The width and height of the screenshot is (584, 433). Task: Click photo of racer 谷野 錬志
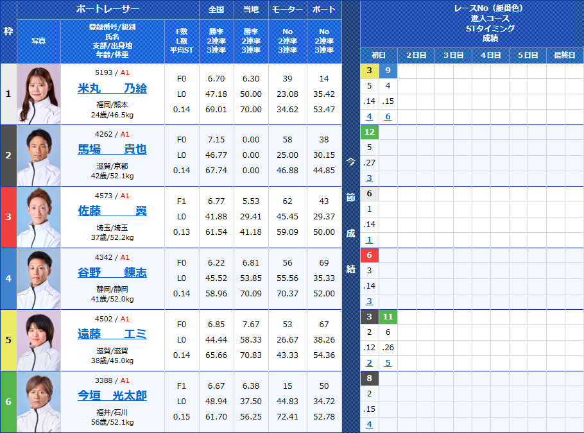pos(39,278)
